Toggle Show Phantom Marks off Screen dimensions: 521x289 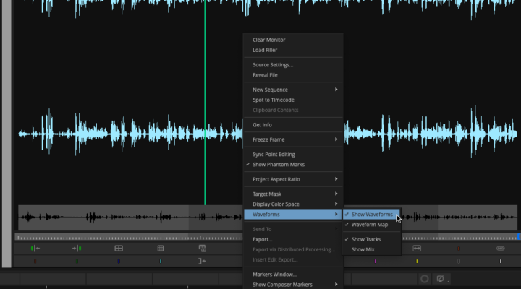coord(293,165)
